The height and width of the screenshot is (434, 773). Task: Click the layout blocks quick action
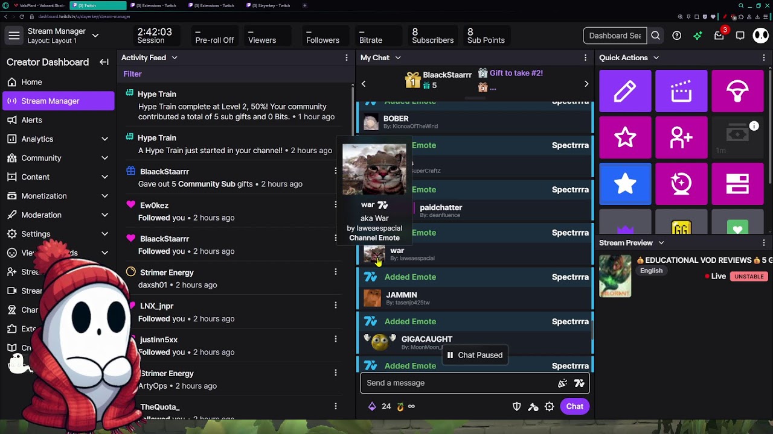[737, 184]
